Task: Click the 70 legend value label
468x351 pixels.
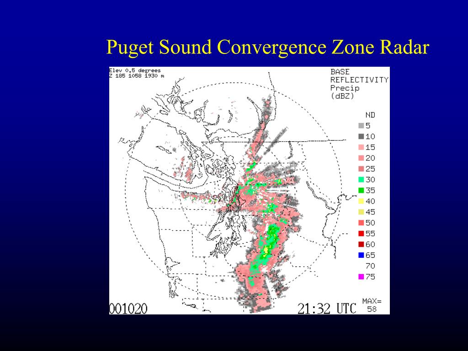Action: [370, 266]
